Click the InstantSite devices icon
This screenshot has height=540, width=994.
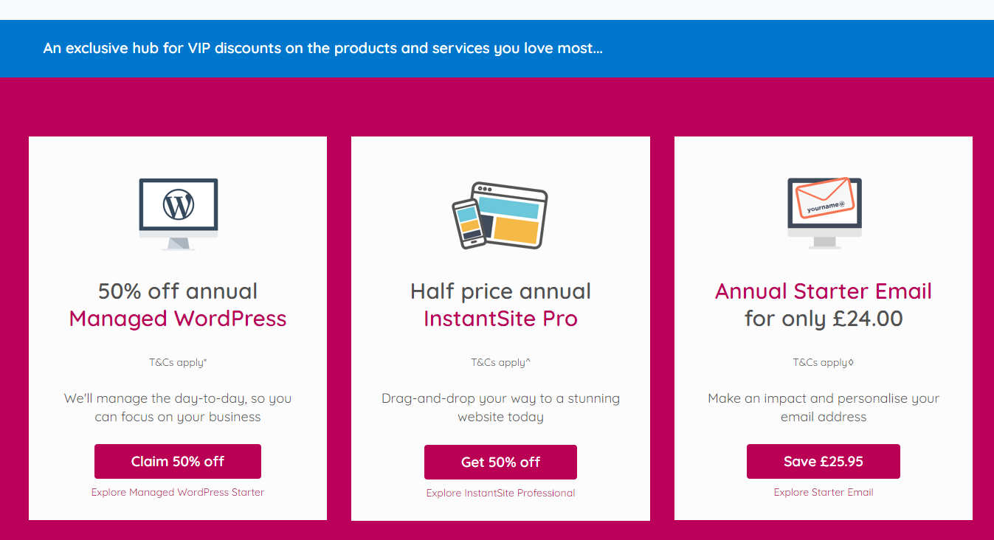pos(500,215)
